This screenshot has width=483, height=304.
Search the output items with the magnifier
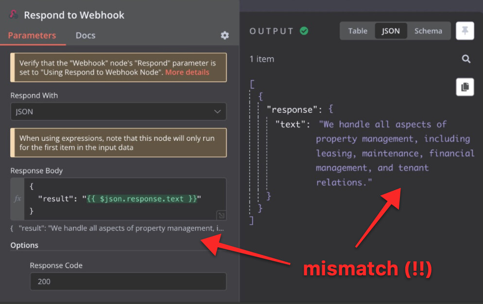pos(466,59)
